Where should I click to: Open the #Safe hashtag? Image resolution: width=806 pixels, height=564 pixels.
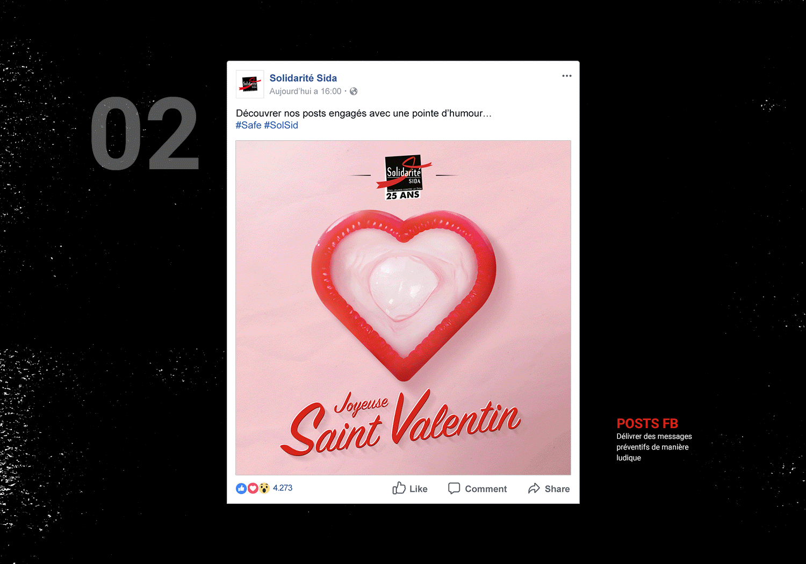[248, 125]
